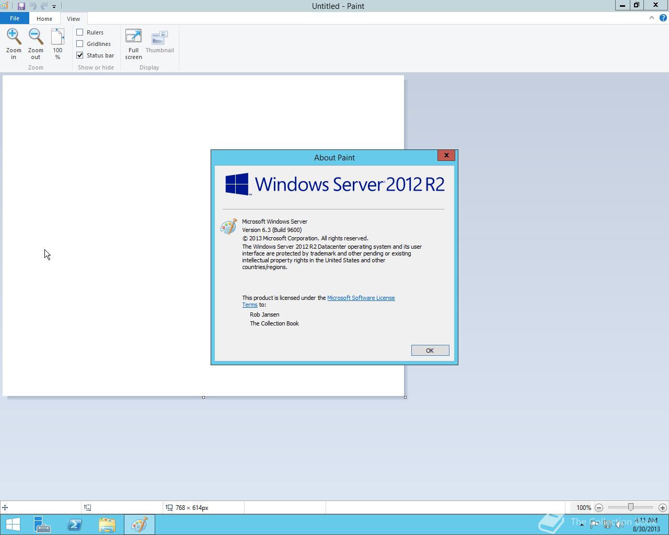This screenshot has width=669, height=535.
Task: Save via quick access floppy icon
Action: 21,6
